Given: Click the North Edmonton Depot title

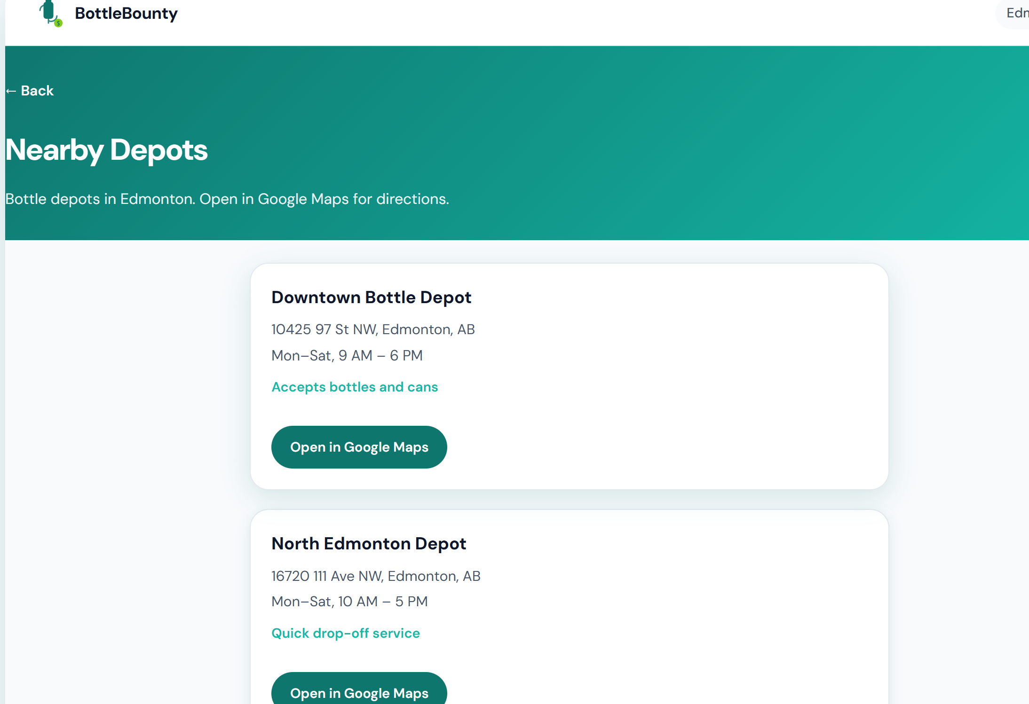Looking at the screenshot, I should (x=369, y=544).
